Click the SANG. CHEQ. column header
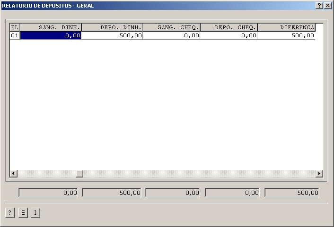 point(172,27)
